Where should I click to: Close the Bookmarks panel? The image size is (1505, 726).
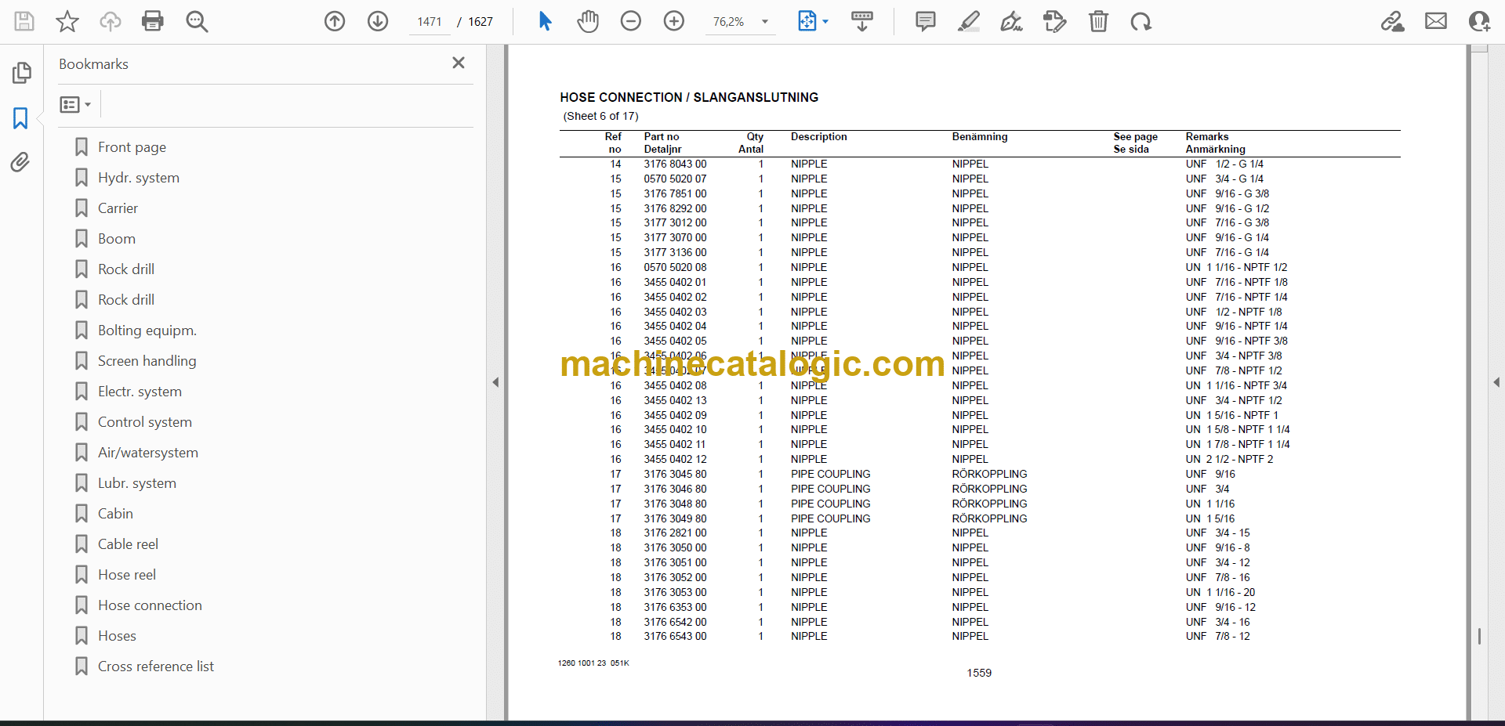click(459, 63)
